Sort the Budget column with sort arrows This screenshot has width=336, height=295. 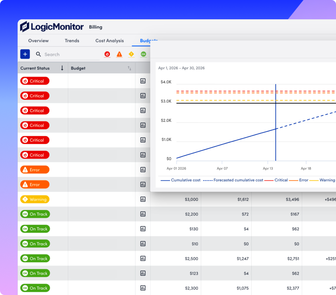pos(129,68)
